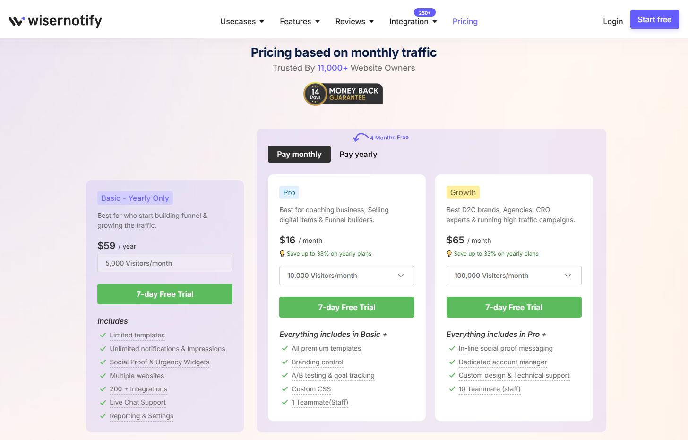Image resolution: width=688 pixels, height=440 pixels.
Task: Click the 11,000+ link
Action: 332,68
